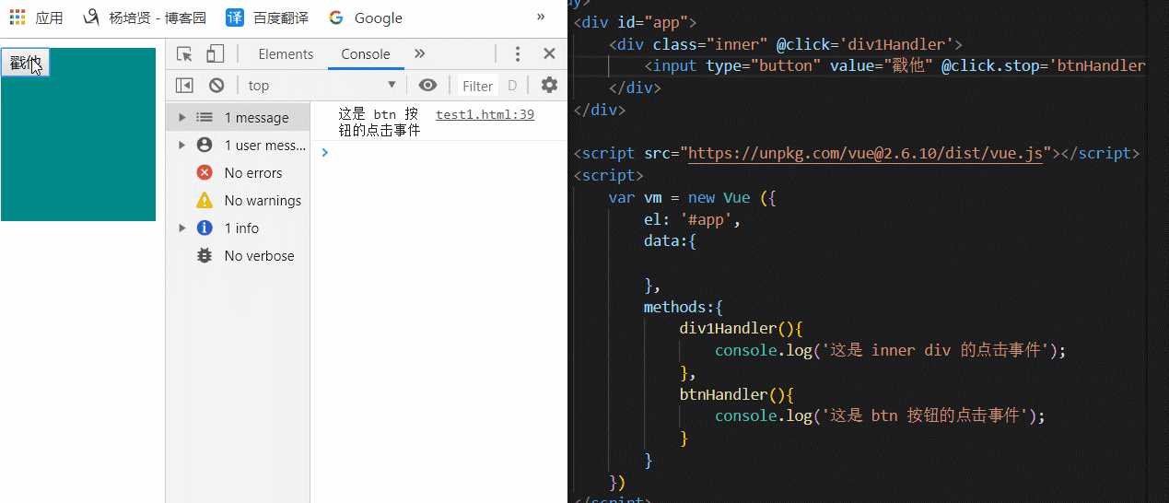Open the 应用 apps grid shortcut

click(36, 18)
